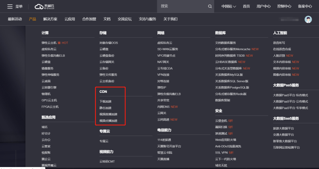The width and height of the screenshot is (319, 169).
Task: Click the 天翼云 e Cloud logo
Action: pyautogui.click(x=44, y=6)
